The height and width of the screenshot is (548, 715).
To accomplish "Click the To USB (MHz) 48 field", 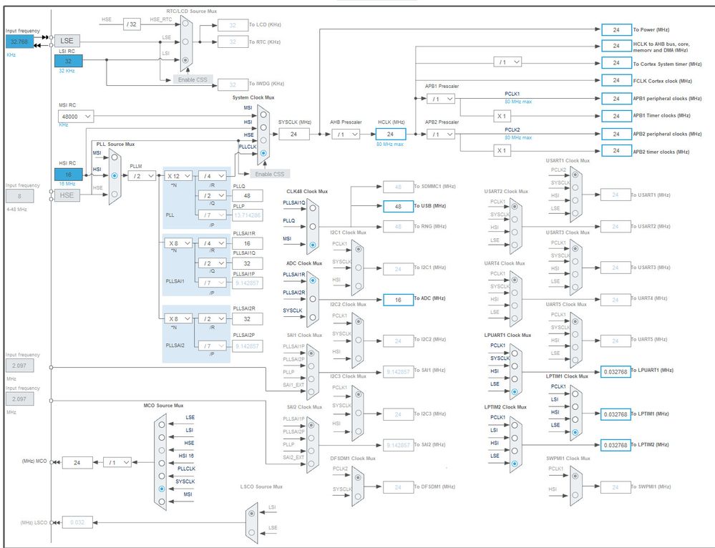I will 398,206.
